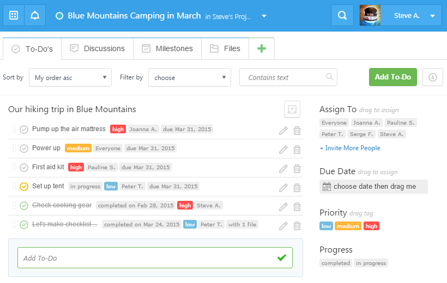Image resolution: width=447 pixels, height=283 pixels.
Task: Toggle the Set up tent status circle
Action: click(24, 187)
